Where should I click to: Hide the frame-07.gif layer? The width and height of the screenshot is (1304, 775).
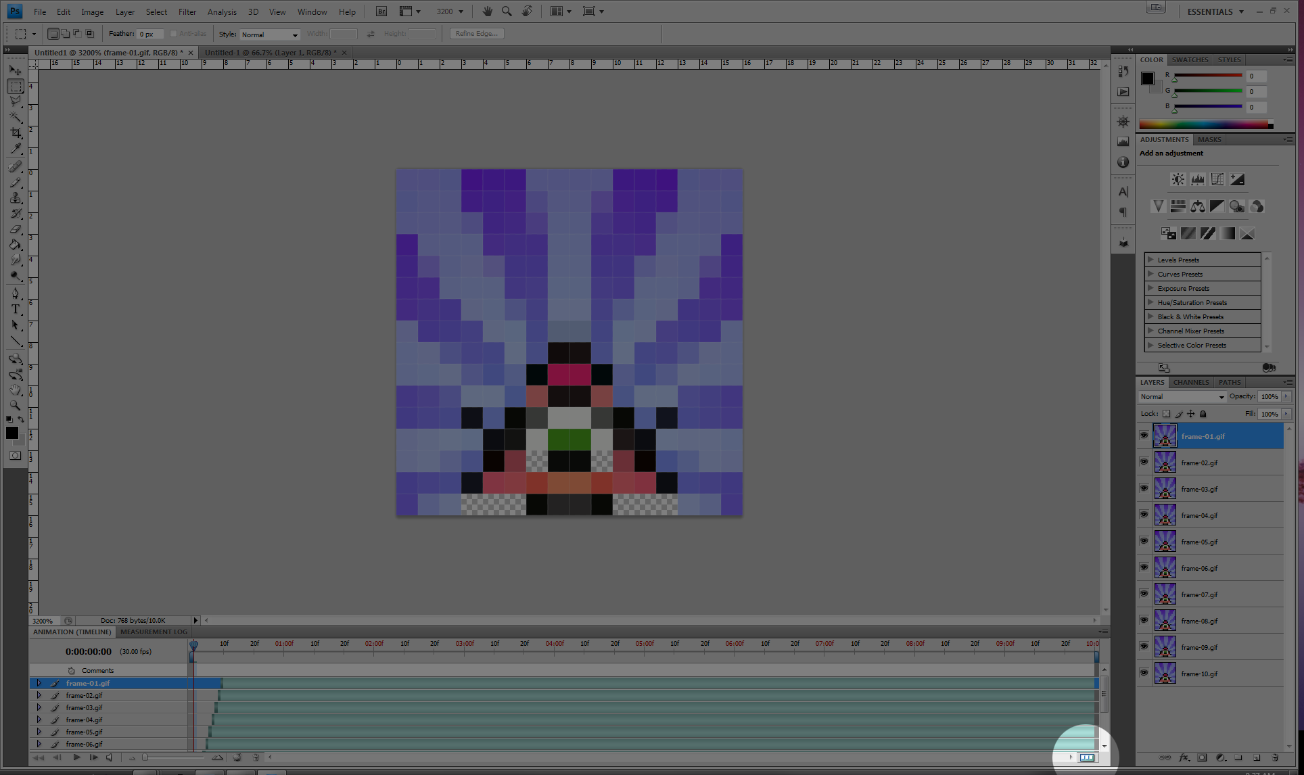pos(1144,594)
